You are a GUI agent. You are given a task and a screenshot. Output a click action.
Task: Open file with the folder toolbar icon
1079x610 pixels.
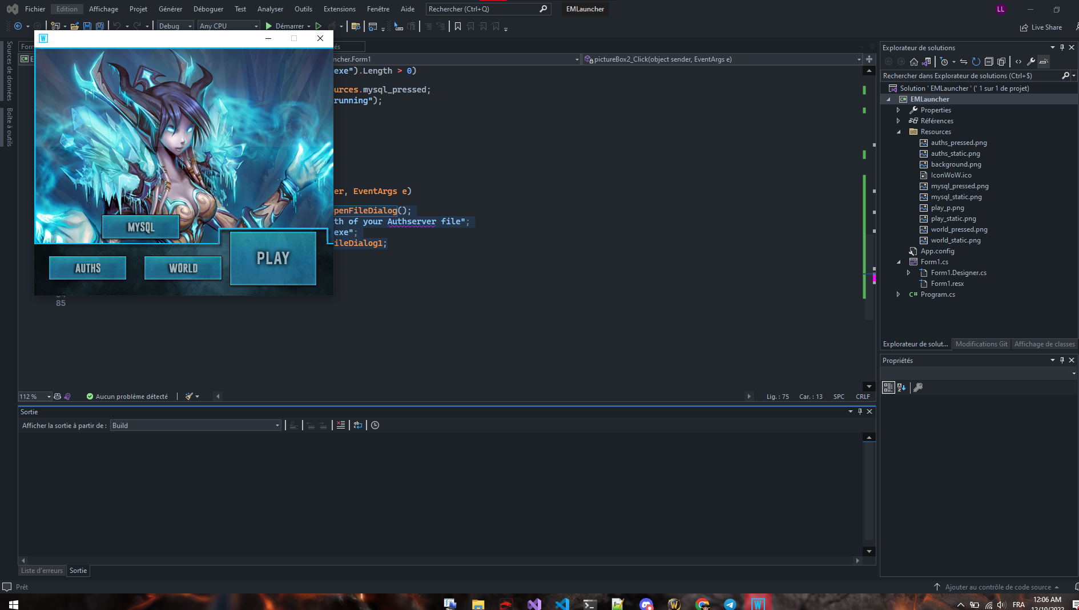tap(74, 26)
